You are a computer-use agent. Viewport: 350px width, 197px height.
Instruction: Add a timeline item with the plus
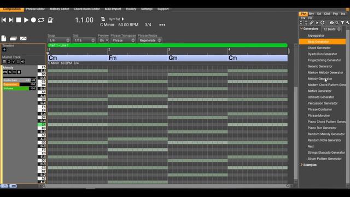click(4, 50)
